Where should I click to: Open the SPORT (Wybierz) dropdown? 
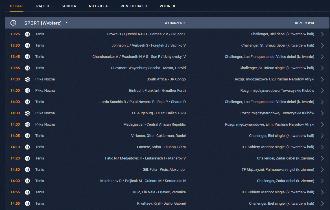(46, 23)
